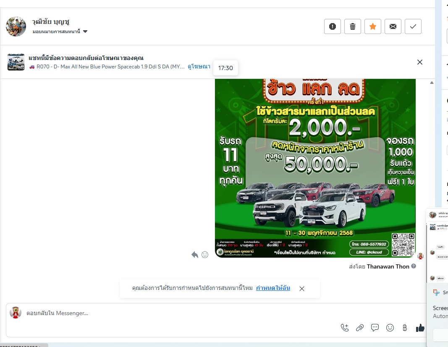Screen dimensions: 448x347
Task: Mark conversation unread with envelope icon
Action: [x=393, y=26]
